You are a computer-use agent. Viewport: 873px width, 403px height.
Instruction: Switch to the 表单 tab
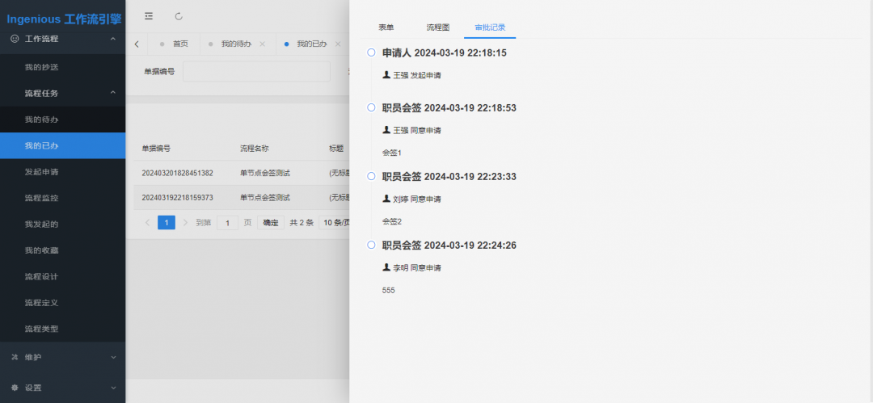tap(386, 27)
